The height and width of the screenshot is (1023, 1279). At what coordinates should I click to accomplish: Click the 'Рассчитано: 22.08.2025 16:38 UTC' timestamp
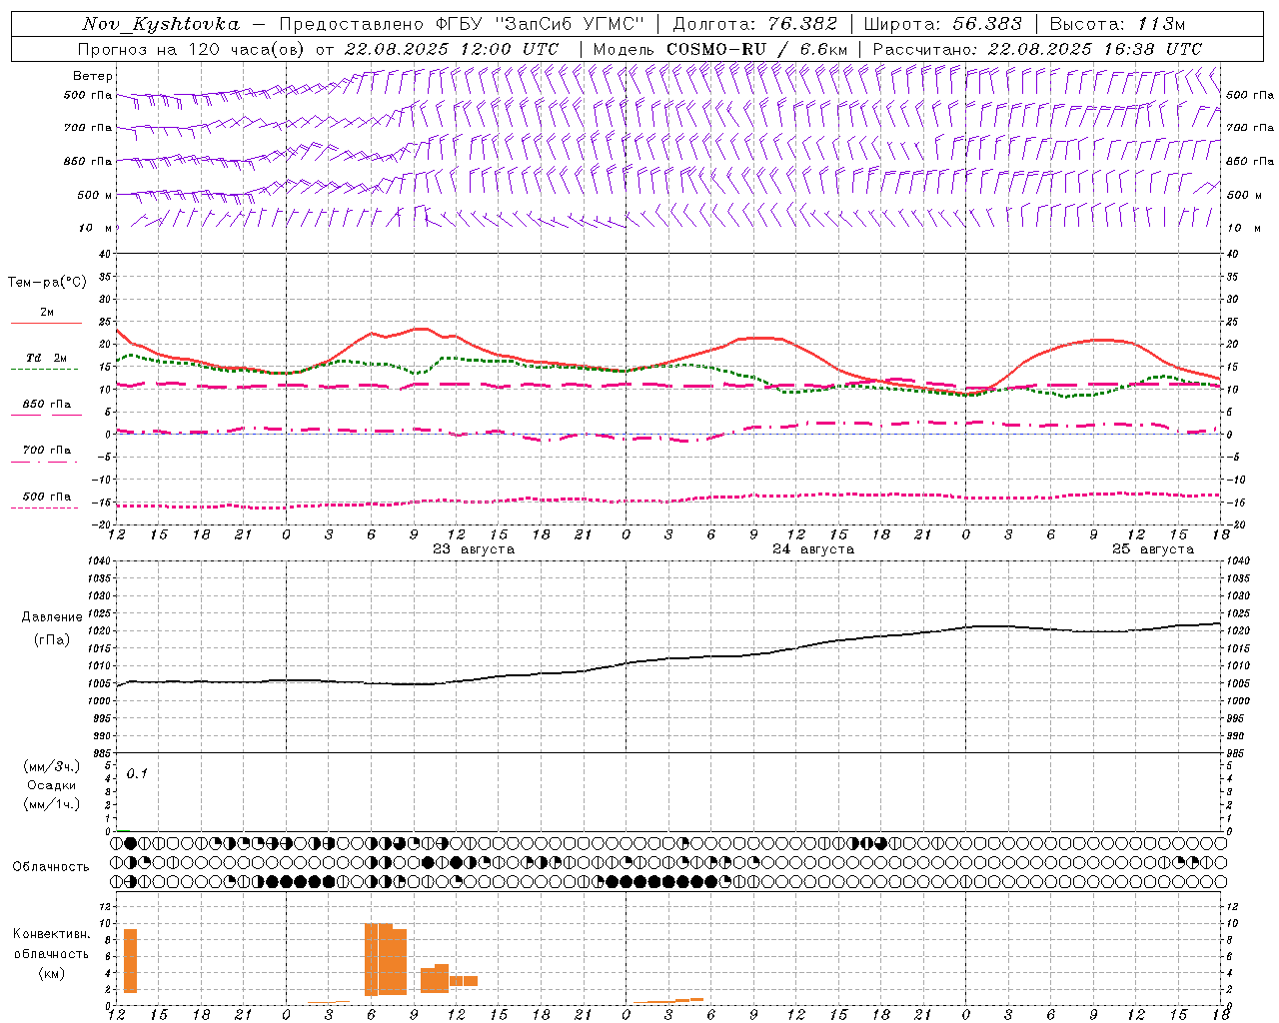[x=1037, y=49]
